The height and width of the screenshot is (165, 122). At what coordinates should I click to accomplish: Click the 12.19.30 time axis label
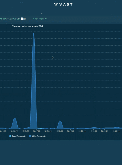tap(93, 131)
